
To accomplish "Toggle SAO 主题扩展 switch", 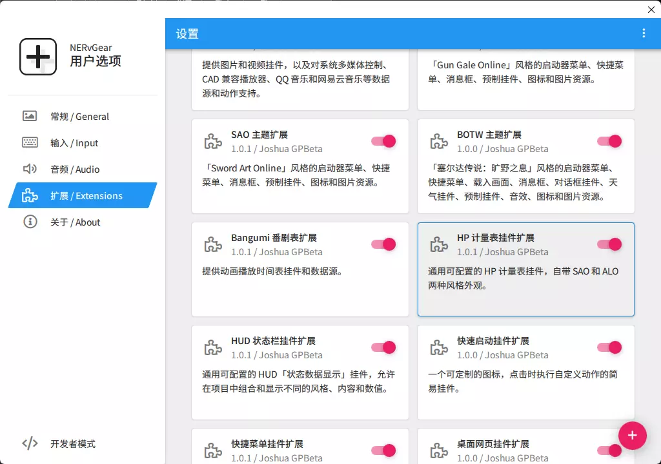I will pyautogui.click(x=383, y=141).
